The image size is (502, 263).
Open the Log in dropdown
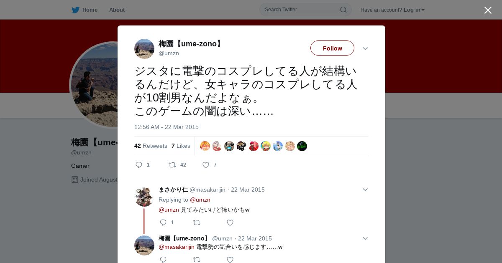coord(414,10)
